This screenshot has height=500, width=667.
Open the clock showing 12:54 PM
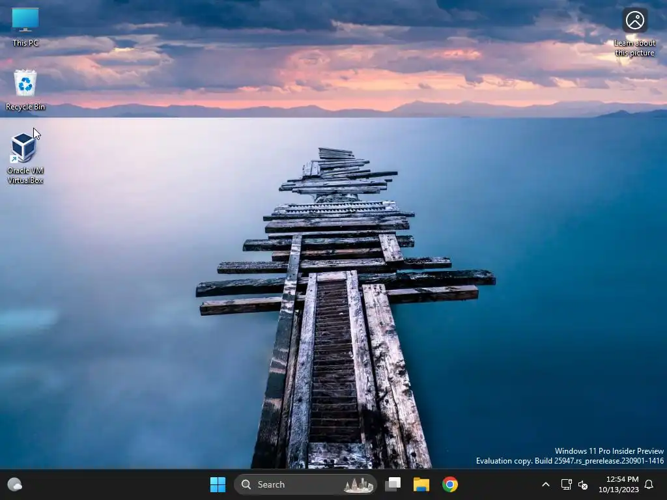coord(619,484)
